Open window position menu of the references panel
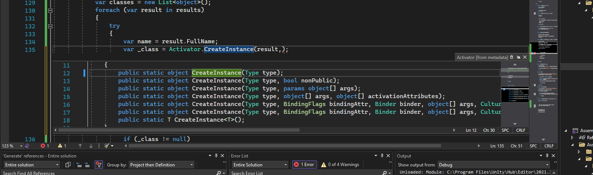This screenshot has width=593, height=175. point(210,156)
